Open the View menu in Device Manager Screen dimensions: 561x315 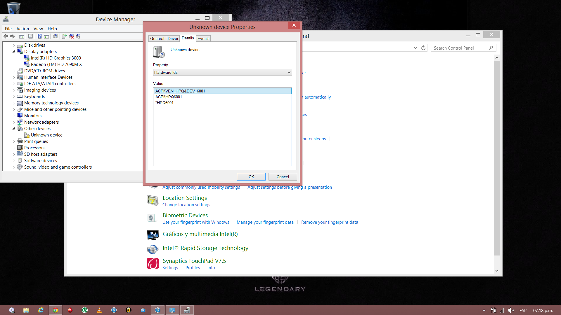click(x=38, y=29)
